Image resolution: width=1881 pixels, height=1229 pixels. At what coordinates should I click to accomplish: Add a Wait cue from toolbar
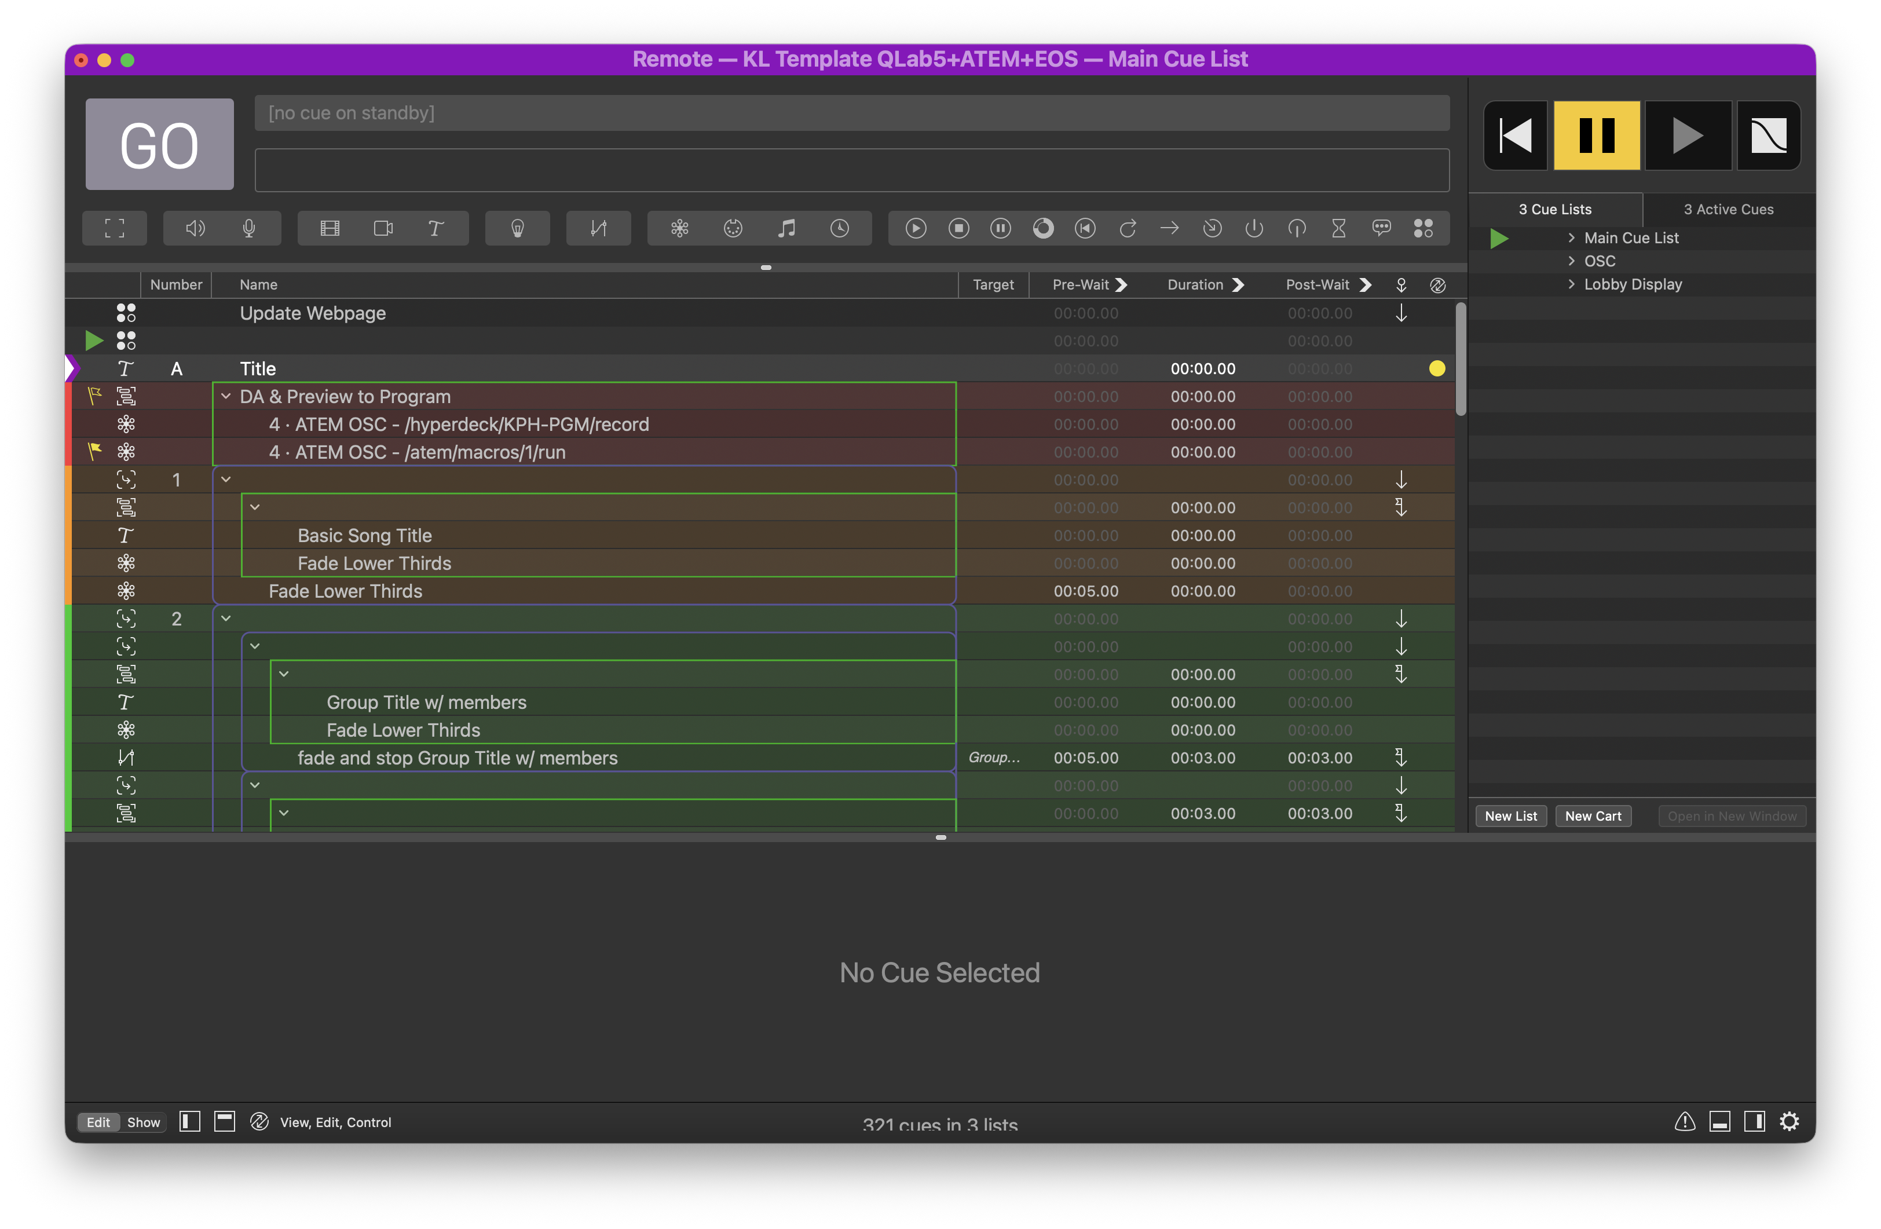pos(1339,228)
